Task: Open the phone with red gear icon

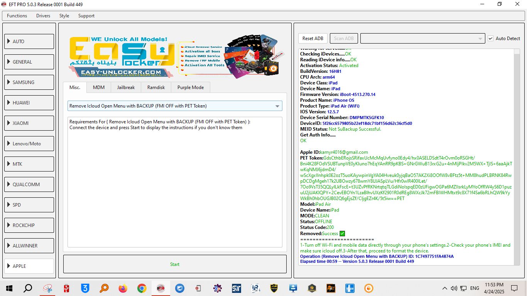Action: [198, 288]
